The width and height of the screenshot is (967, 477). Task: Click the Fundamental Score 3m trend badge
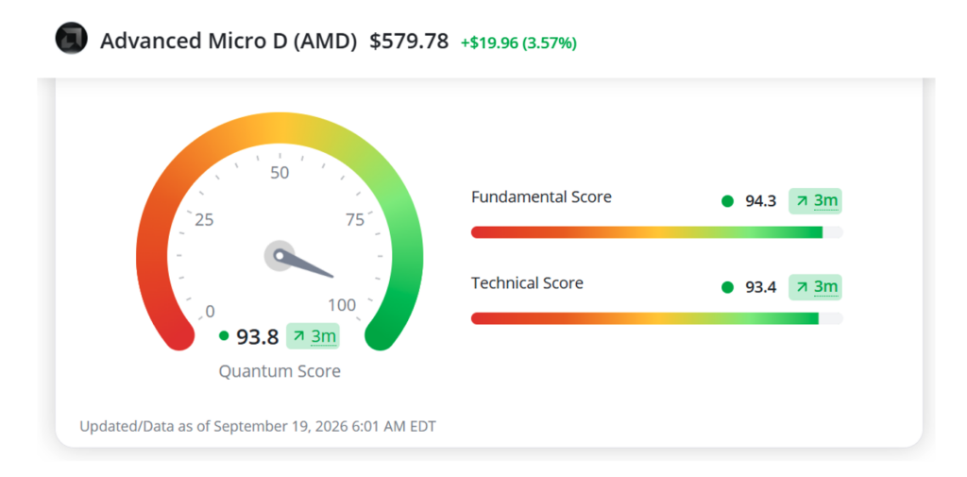pos(815,201)
